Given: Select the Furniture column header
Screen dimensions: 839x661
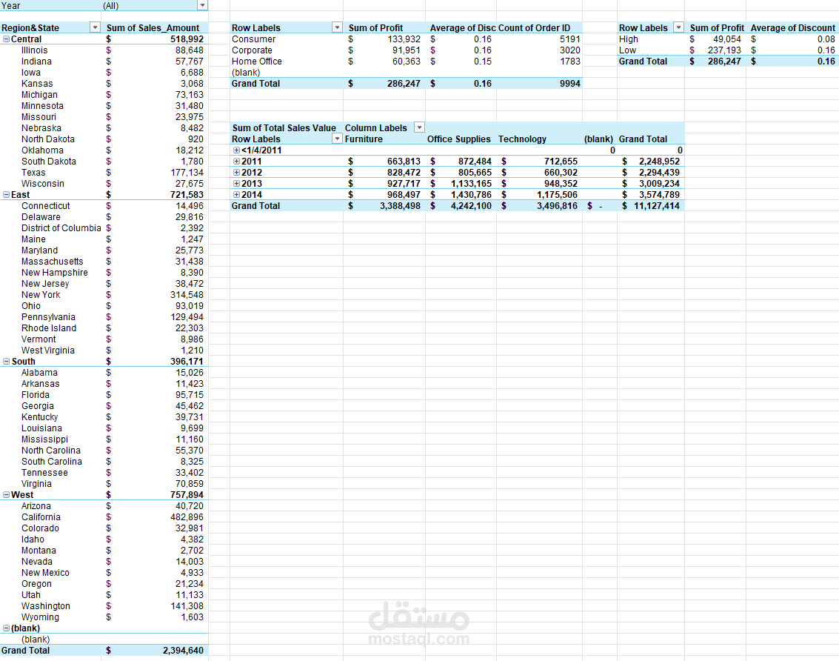Looking at the screenshot, I should 364,139.
